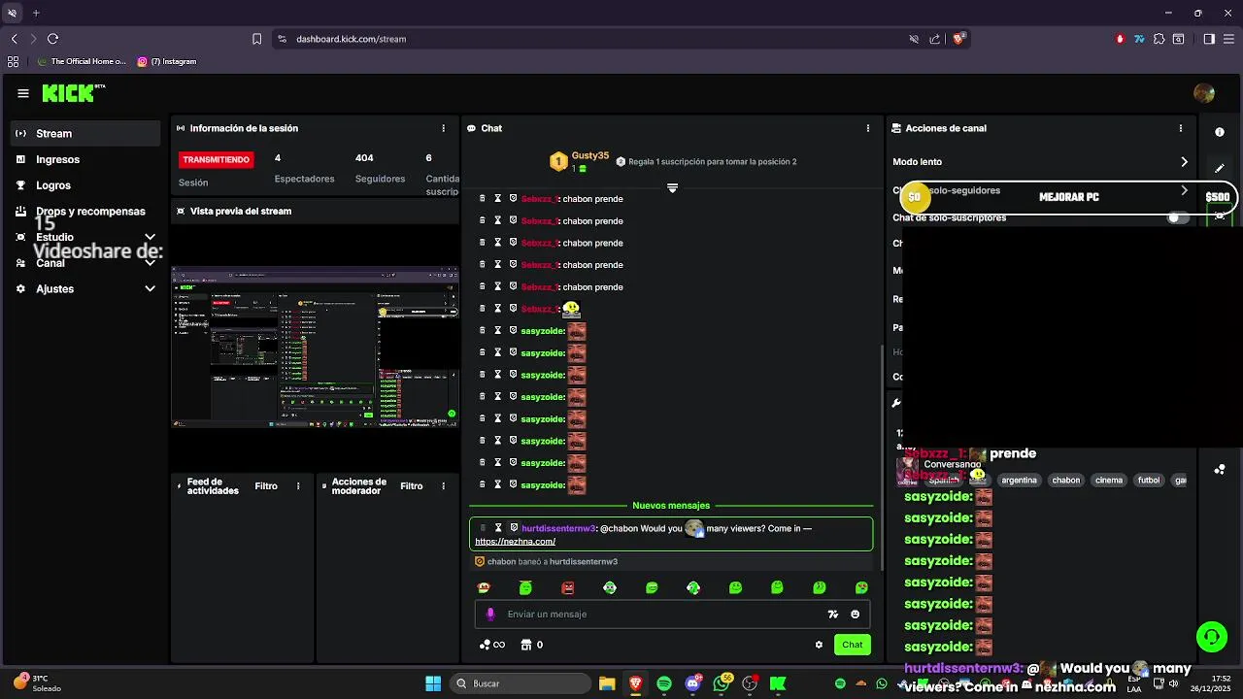Delete the hurtdissenternw3 message
Image resolution: width=1243 pixels, height=699 pixels.
coord(483,528)
